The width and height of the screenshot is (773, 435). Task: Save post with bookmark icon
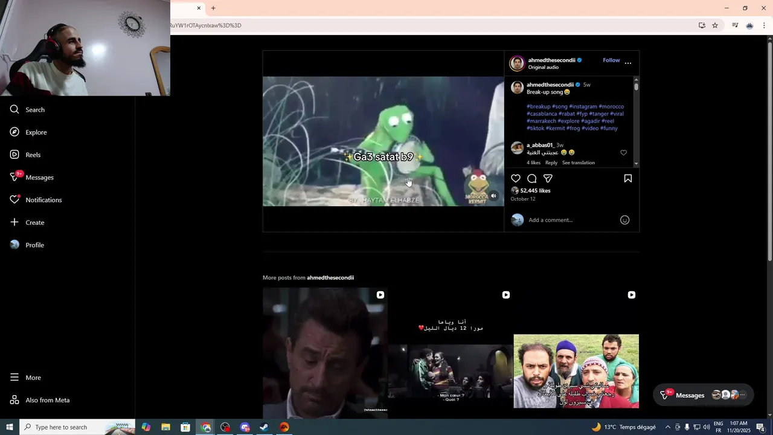(628, 178)
